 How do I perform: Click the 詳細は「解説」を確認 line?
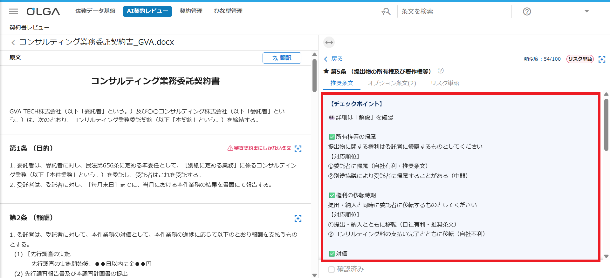[x=361, y=118]
